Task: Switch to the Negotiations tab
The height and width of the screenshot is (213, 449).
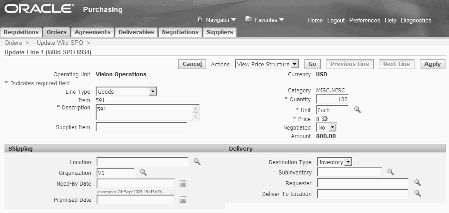Action: tap(180, 32)
